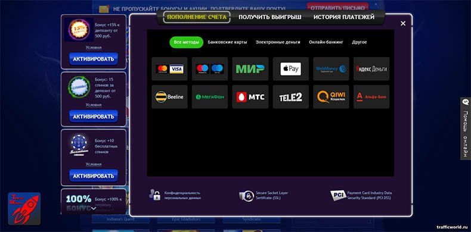Open Условия for 10 free spins bonus

click(94, 164)
